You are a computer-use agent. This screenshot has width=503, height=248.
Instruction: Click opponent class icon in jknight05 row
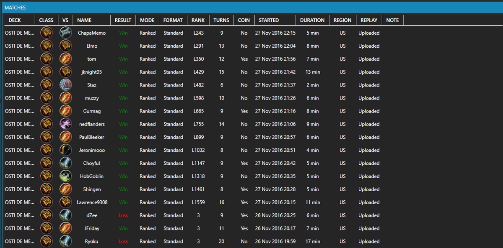[x=66, y=72]
